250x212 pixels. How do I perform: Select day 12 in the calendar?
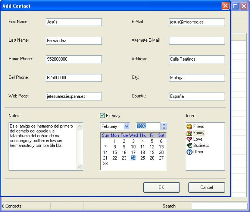click(152, 147)
